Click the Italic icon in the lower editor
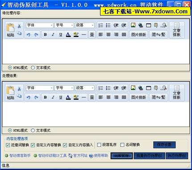192x170 pixels. tap(53, 97)
